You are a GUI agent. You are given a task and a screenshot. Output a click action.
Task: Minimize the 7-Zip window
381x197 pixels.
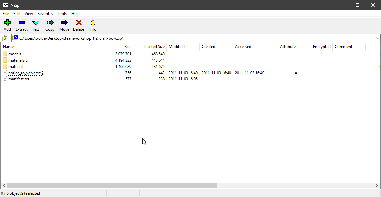(x=343, y=5)
